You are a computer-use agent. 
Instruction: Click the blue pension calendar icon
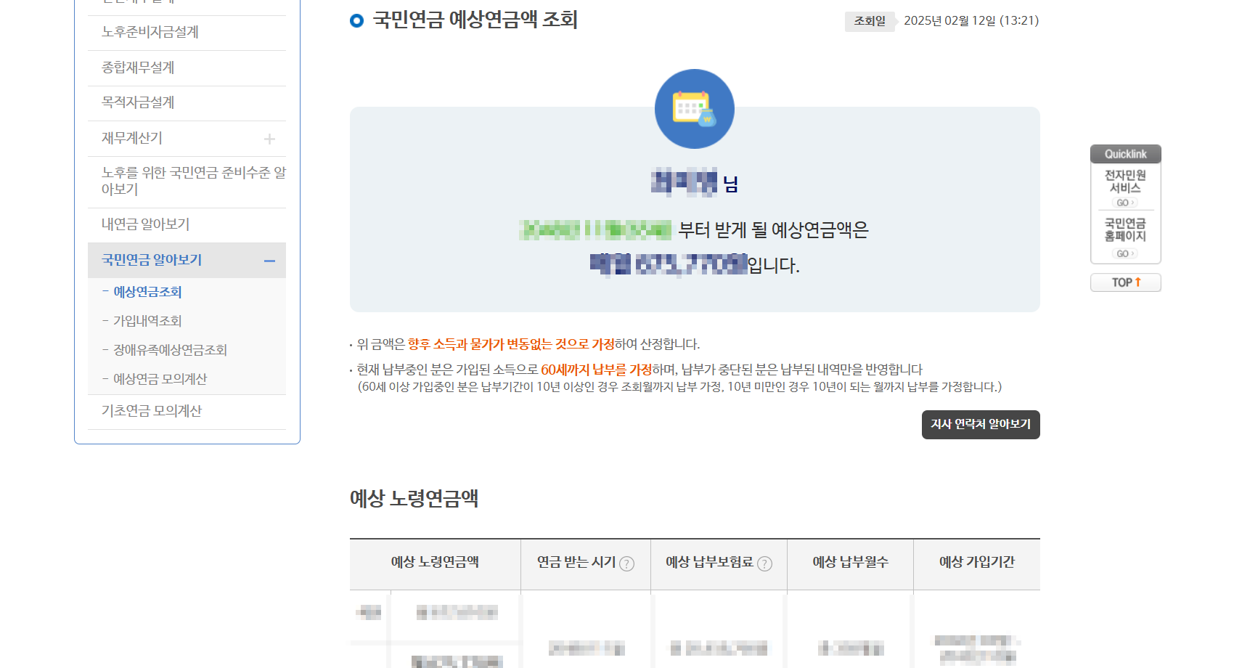tap(694, 108)
